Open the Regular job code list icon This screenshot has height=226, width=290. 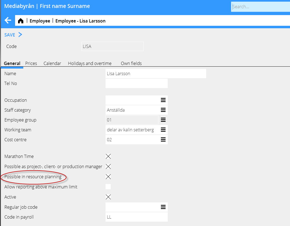163,207
